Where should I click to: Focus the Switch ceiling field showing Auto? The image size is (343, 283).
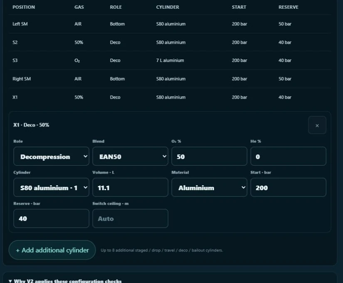click(x=131, y=218)
